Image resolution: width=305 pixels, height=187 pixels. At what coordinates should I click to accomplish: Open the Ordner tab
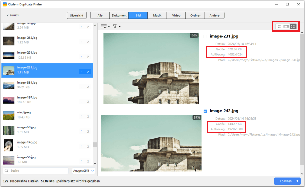click(x=195, y=15)
